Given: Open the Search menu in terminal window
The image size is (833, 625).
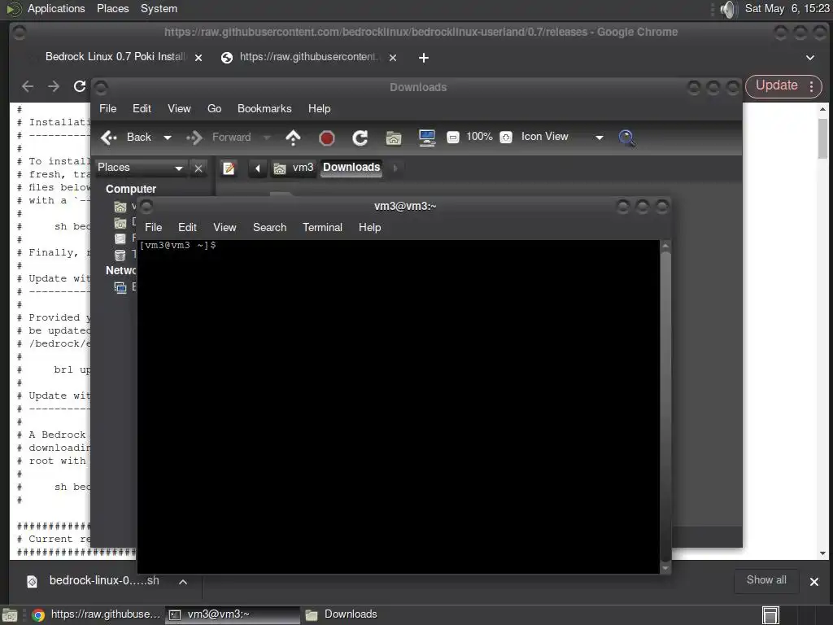Looking at the screenshot, I should (x=269, y=228).
